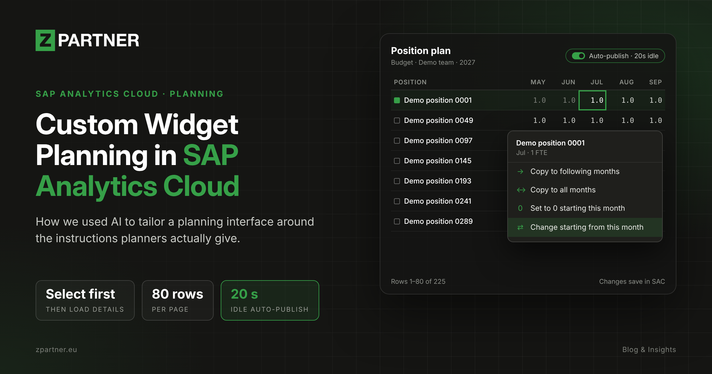This screenshot has height=374, width=712.
Task: Select Change starting from this month
Action: (585, 227)
